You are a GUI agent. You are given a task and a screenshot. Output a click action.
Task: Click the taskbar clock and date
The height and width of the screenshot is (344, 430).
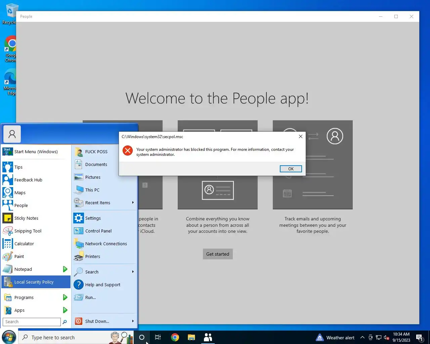(x=401, y=337)
